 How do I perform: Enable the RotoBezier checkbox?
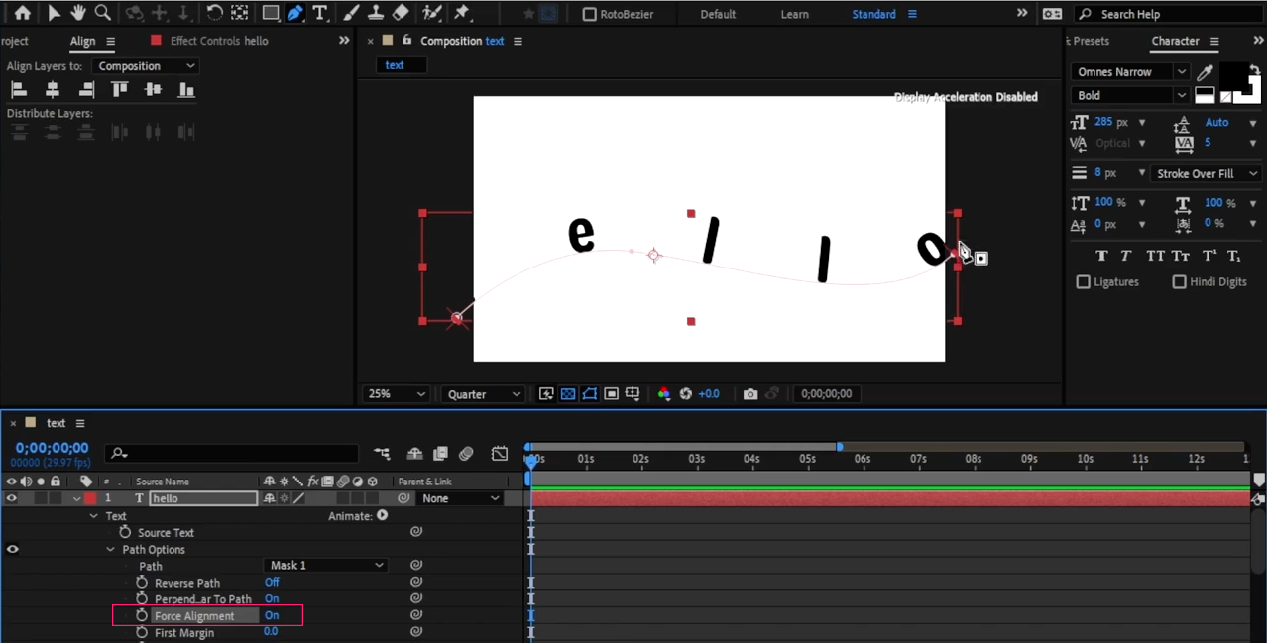(590, 15)
